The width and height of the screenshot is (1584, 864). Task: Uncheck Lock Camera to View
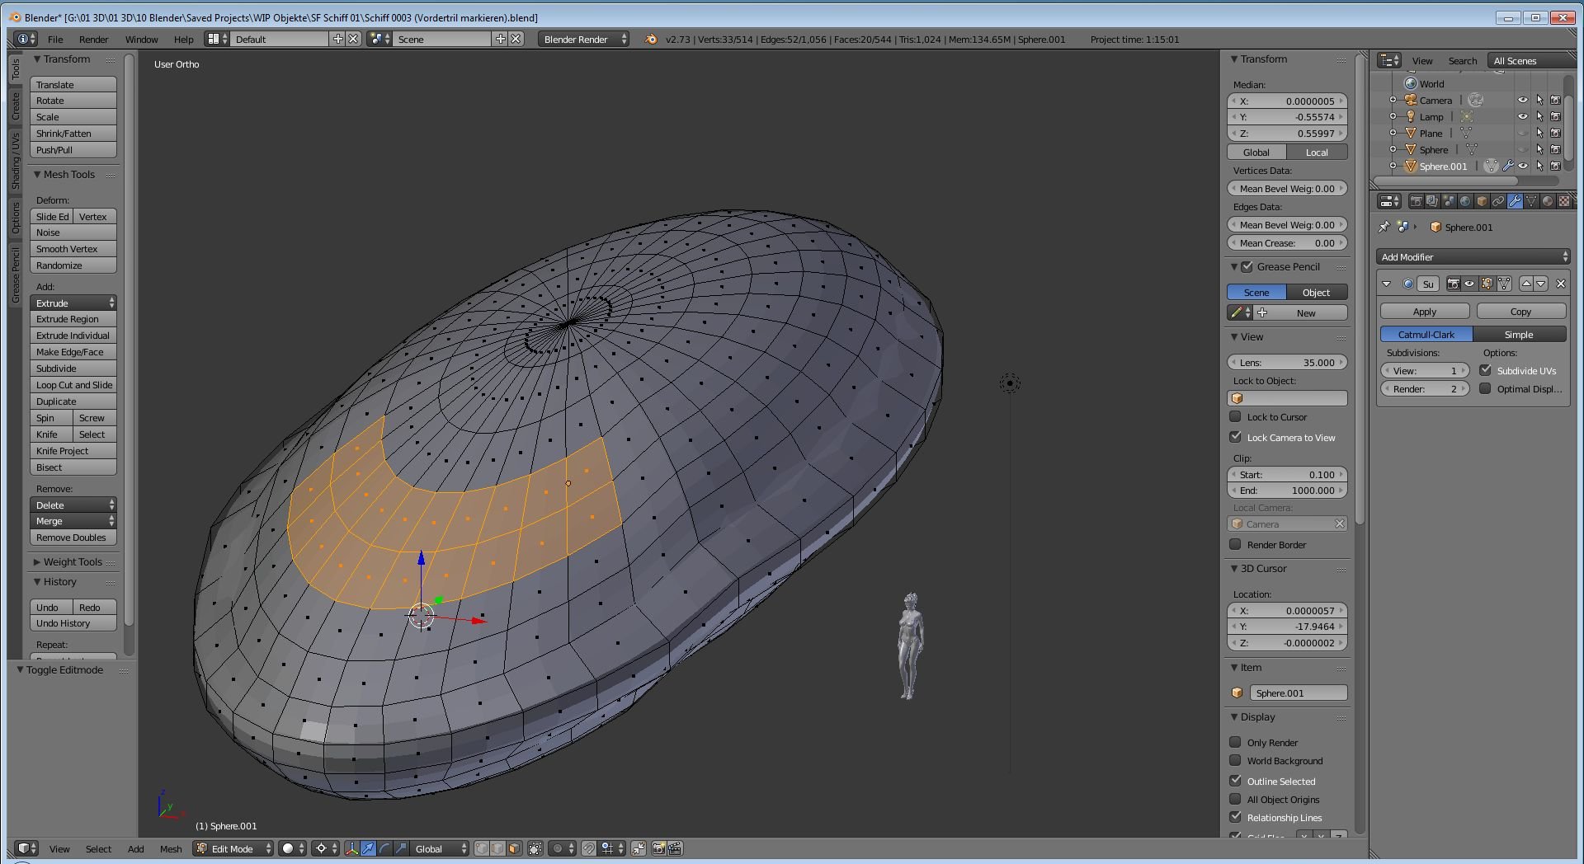[1235, 437]
